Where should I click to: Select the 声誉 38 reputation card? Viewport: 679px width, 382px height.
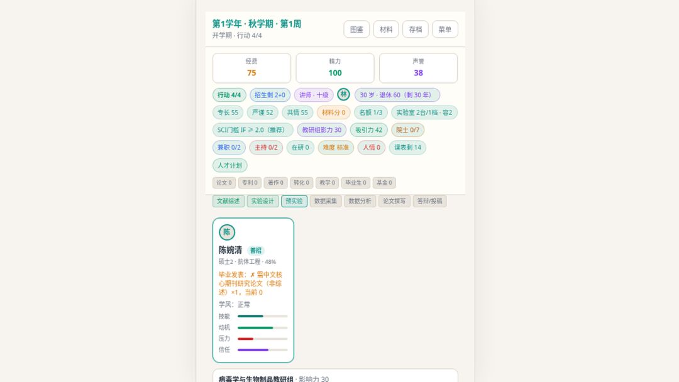coord(418,68)
